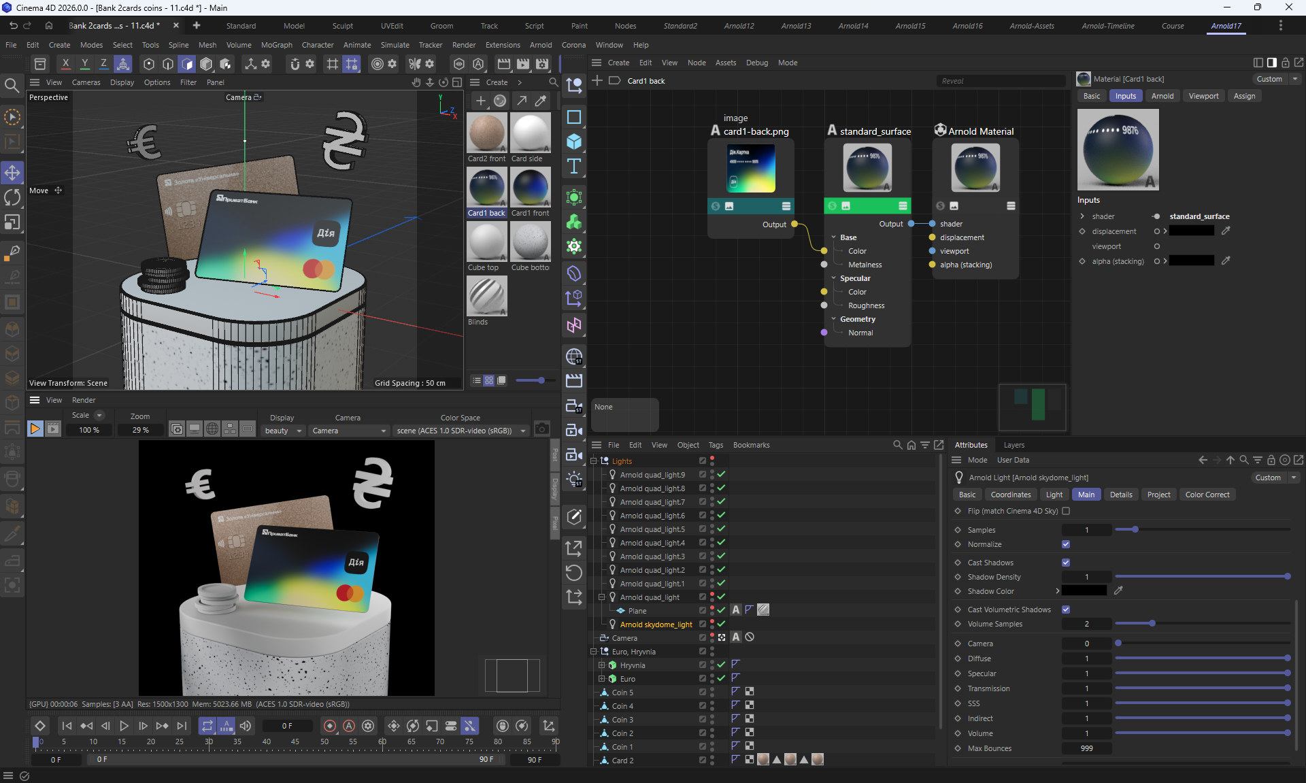Image resolution: width=1306 pixels, height=783 pixels.
Task: Open the Layers tab beside Attributes
Action: (1014, 445)
